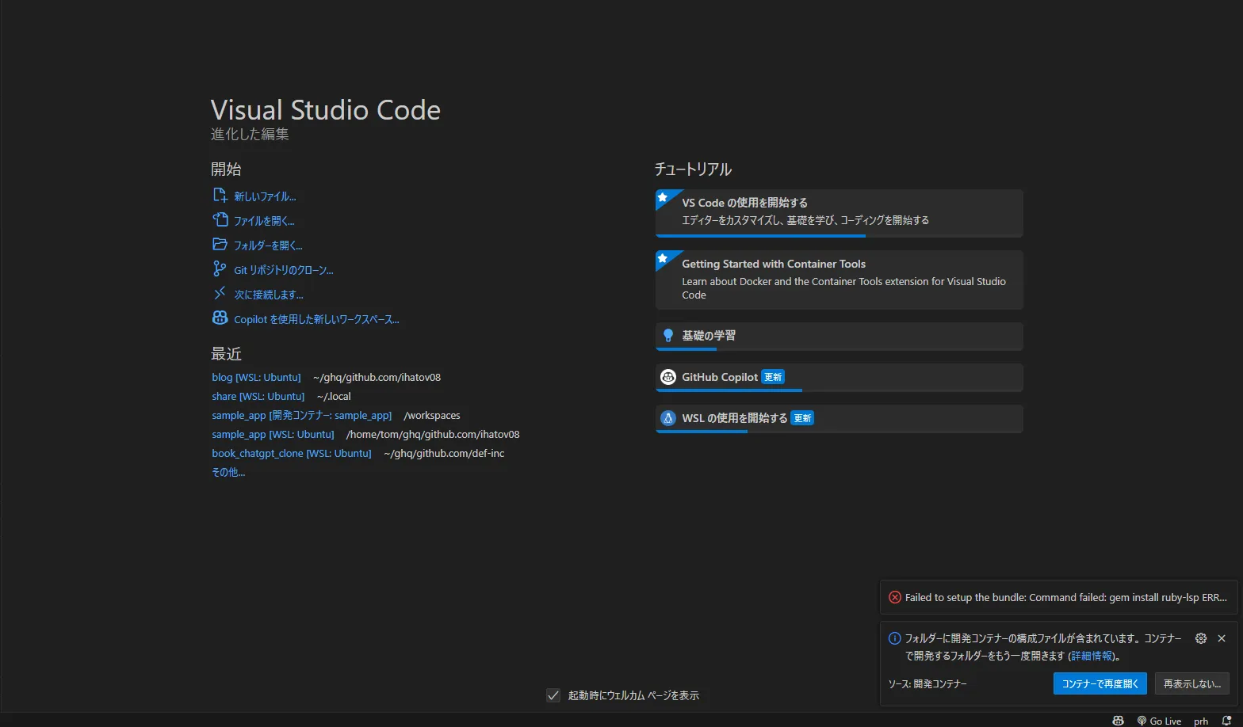Open the 詳細情報 link in notification
This screenshot has height=727, width=1243.
(x=1092, y=656)
